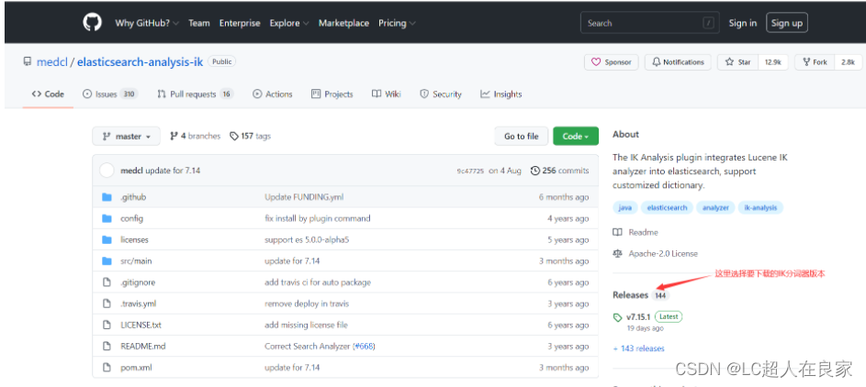866x387 pixels.
Task: Open the Projects tab
Action: coord(332,94)
